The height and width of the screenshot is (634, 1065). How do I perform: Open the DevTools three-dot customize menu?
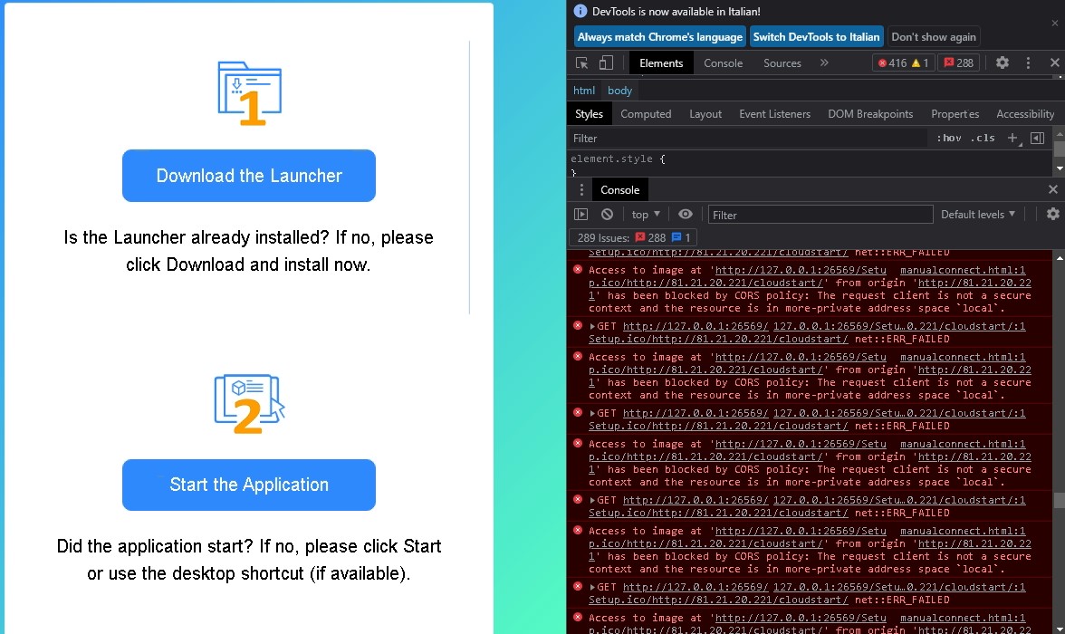tap(1028, 63)
